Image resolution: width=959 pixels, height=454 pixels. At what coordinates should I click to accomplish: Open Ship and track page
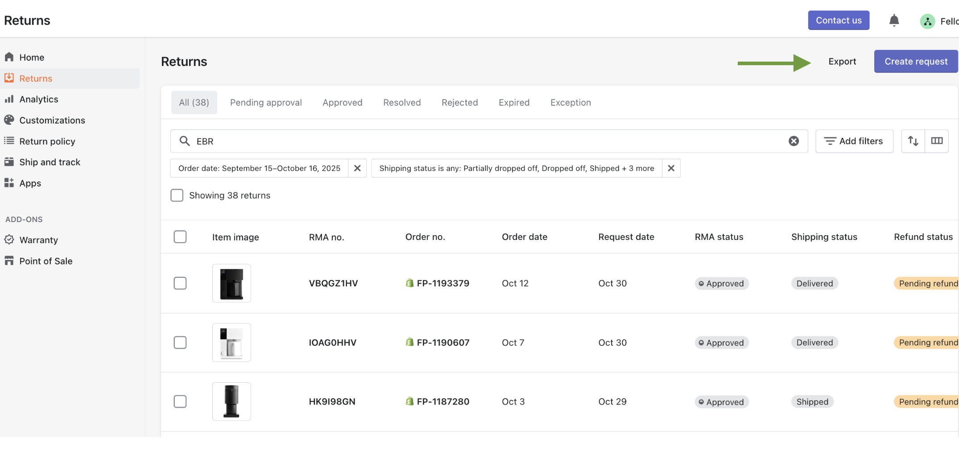(x=50, y=162)
